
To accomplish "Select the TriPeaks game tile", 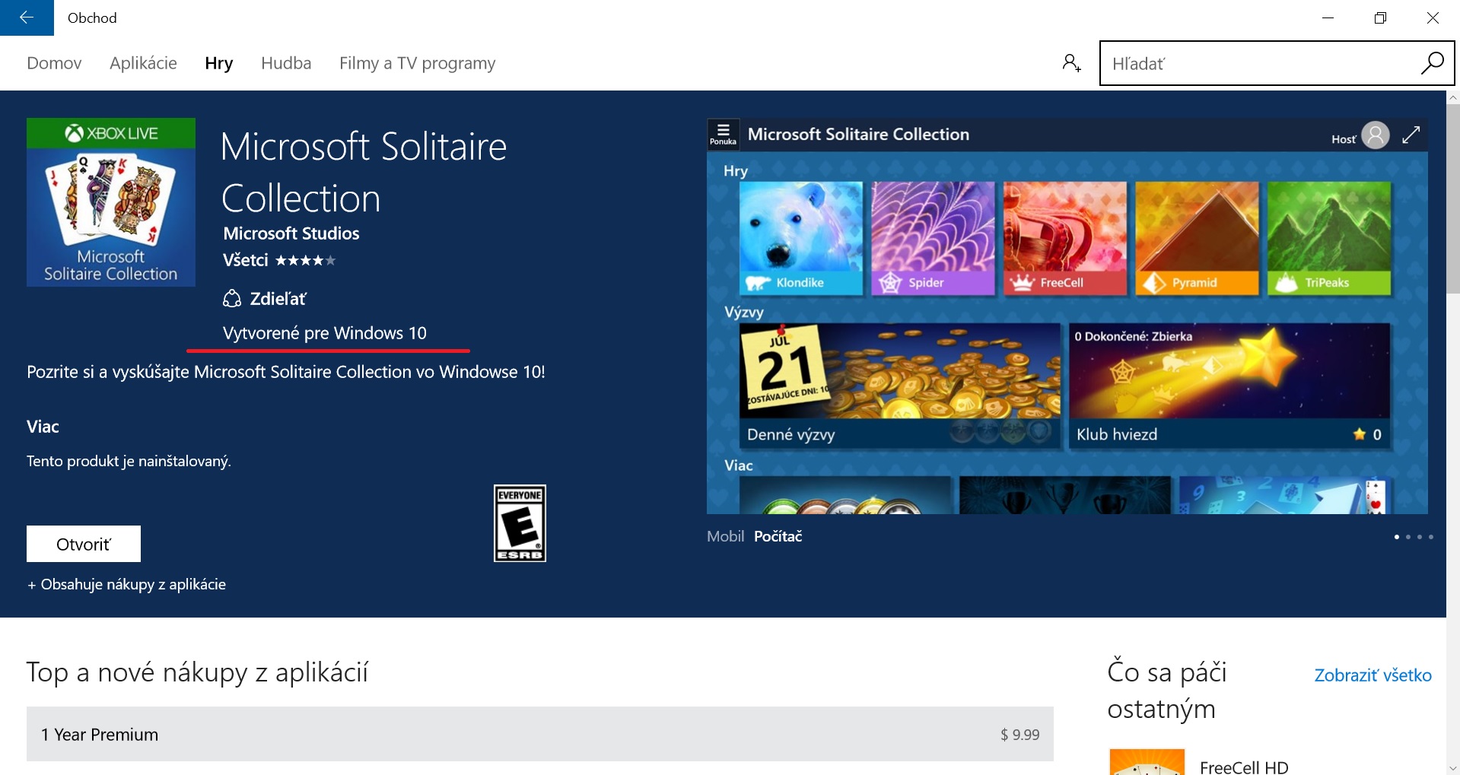I will click(x=1329, y=238).
